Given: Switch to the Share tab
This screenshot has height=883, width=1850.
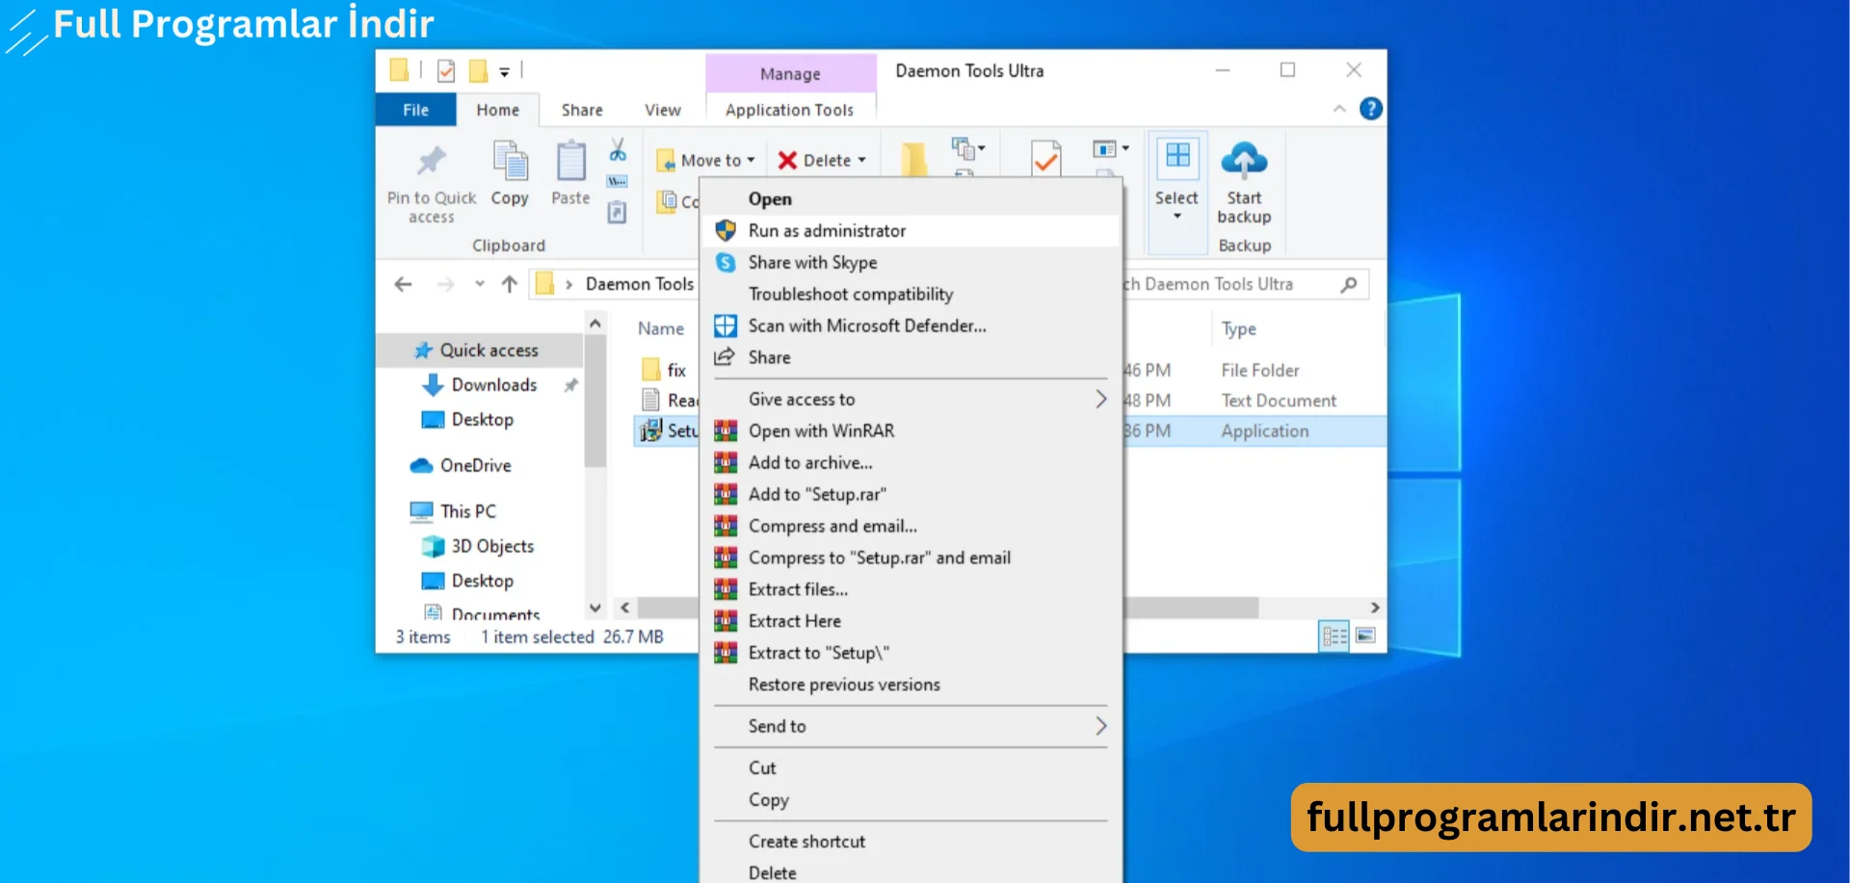Looking at the screenshot, I should click(x=582, y=110).
